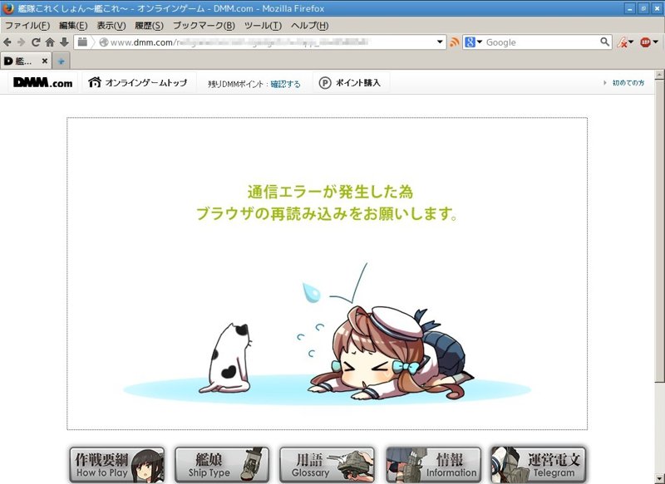
Task: Click the Google search input field
Action: pos(542,42)
